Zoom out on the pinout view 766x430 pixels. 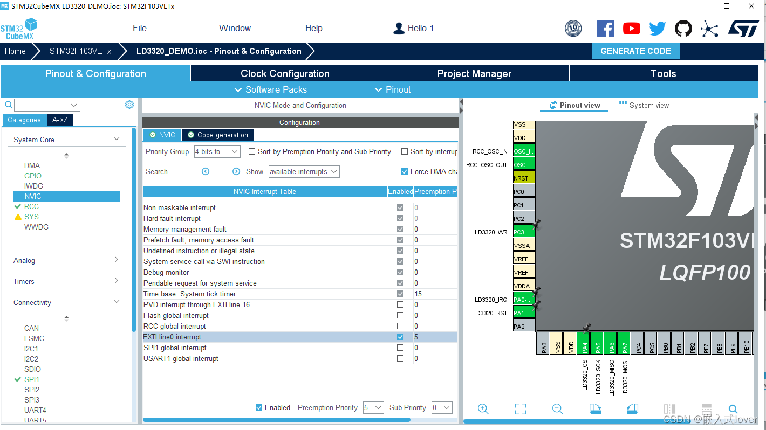click(x=557, y=409)
